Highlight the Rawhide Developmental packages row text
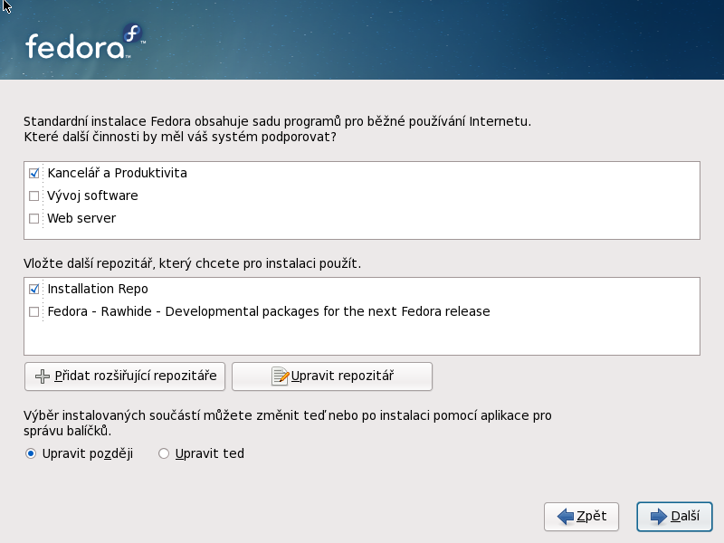 (x=268, y=311)
